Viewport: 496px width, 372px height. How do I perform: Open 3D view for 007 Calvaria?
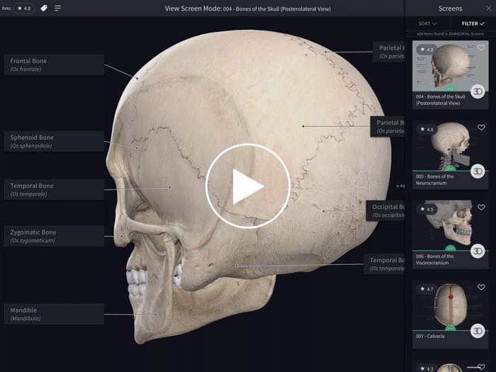[478, 331]
